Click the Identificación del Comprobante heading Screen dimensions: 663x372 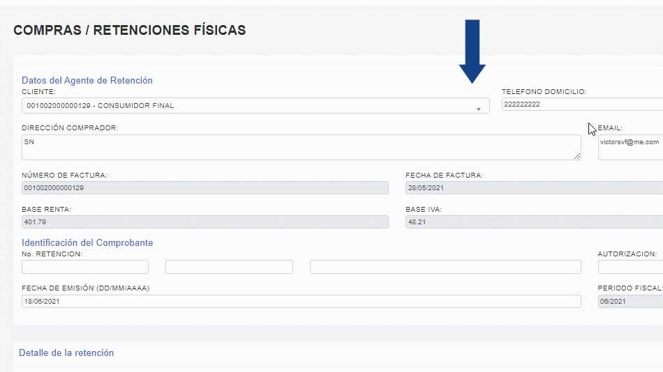pyautogui.click(x=87, y=242)
